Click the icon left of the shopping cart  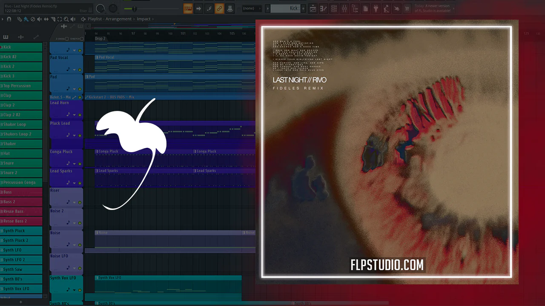click(397, 8)
